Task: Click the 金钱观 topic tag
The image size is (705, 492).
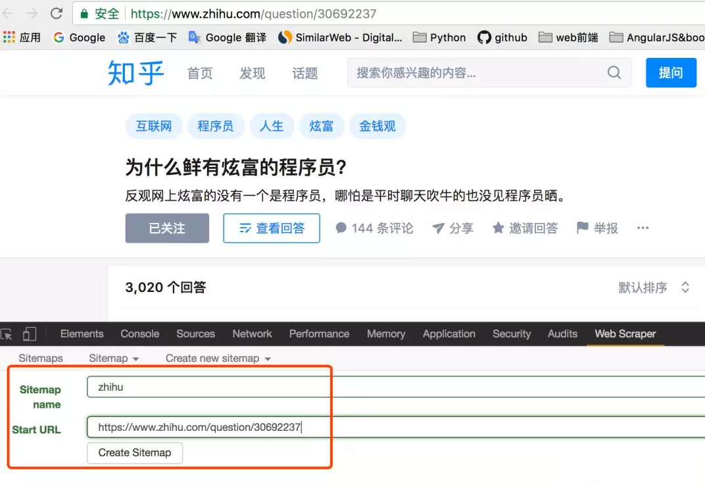Action: pos(377,126)
